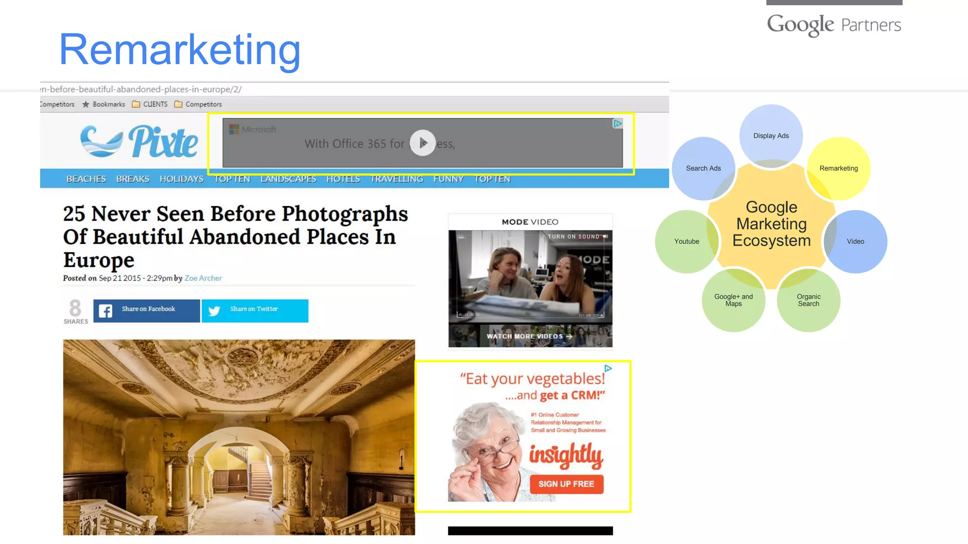968x544 pixels.
Task: Select the Search Ads circle
Action: [703, 169]
